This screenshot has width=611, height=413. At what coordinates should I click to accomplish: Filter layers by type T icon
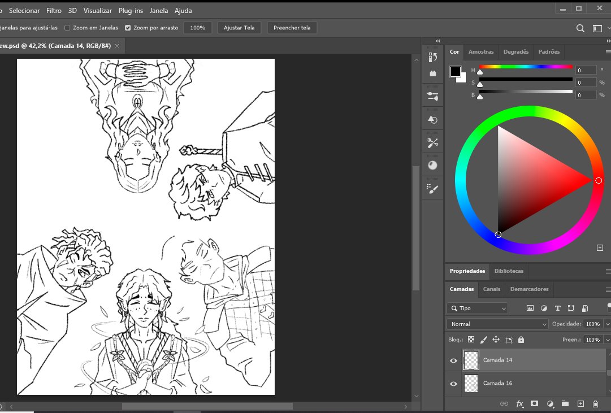click(x=558, y=308)
